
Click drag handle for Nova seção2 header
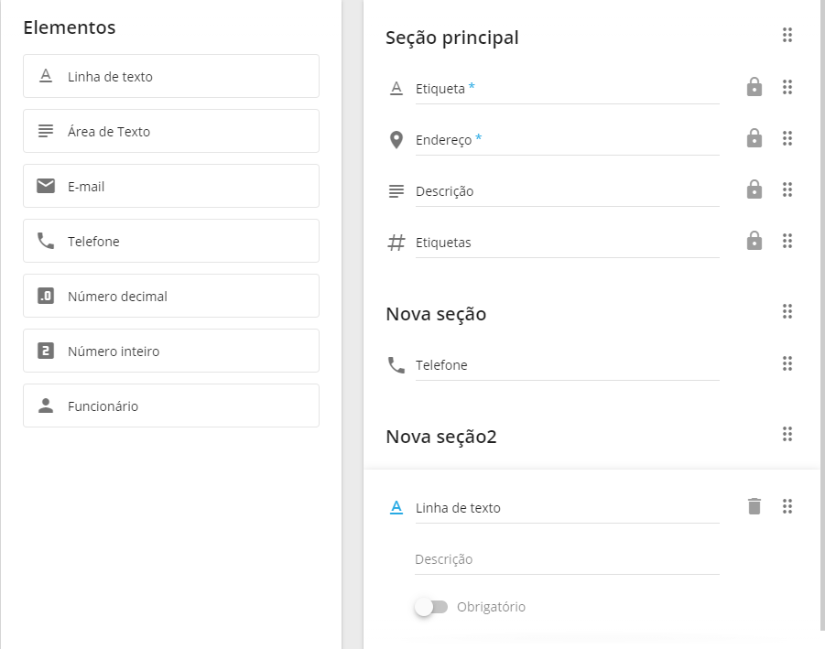pos(787,434)
